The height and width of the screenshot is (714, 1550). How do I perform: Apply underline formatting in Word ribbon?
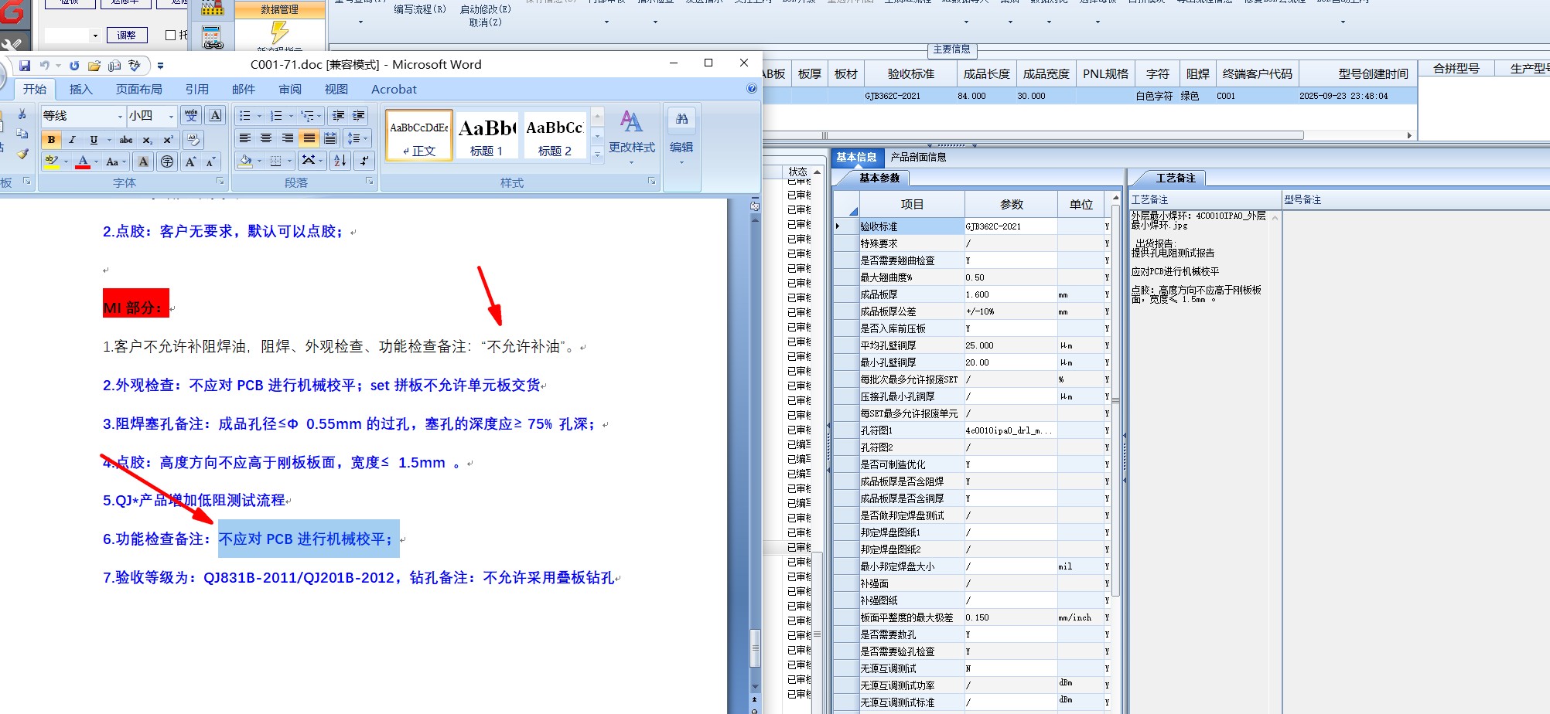(94, 140)
